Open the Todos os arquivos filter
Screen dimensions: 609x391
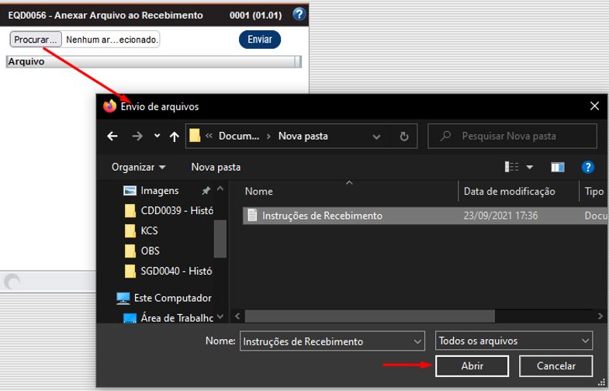pos(514,341)
